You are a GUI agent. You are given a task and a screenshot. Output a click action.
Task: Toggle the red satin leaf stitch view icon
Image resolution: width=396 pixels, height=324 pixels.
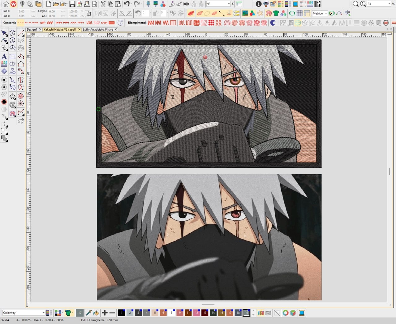(191, 13)
